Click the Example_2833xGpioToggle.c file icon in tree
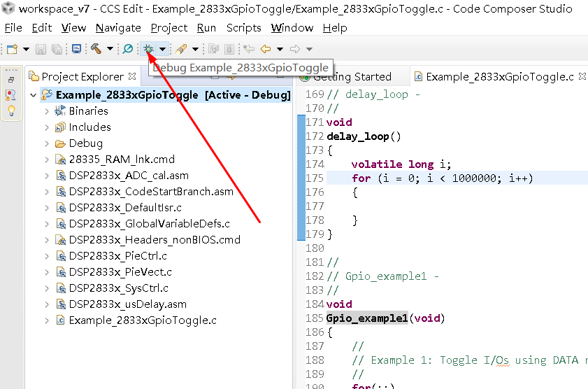 (60, 320)
